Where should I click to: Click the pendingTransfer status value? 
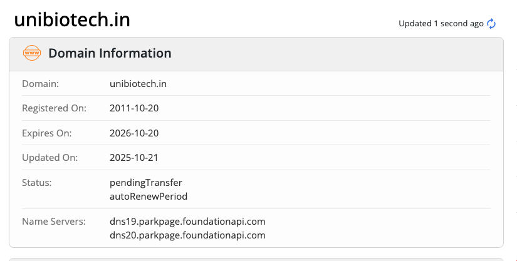[x=146, y=182]
